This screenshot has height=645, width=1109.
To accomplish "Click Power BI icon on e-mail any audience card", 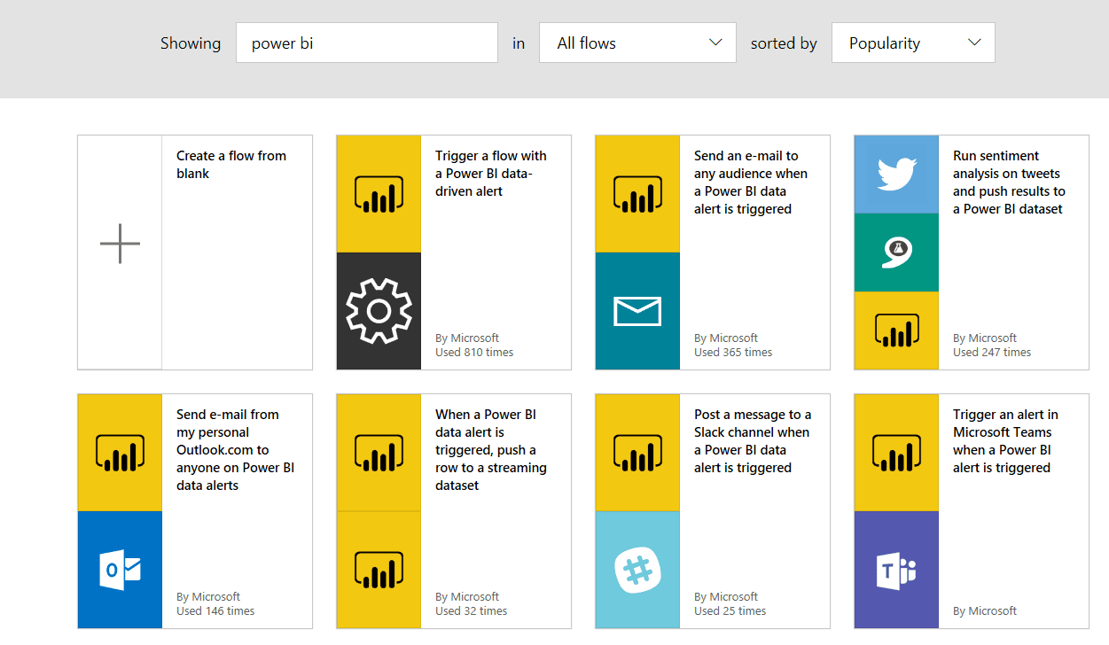I will [x=637, y=194].
